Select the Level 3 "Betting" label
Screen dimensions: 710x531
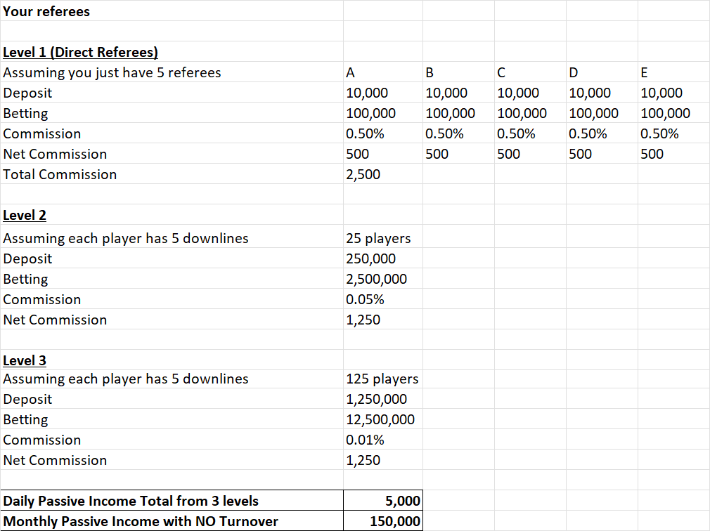(26, 419)
